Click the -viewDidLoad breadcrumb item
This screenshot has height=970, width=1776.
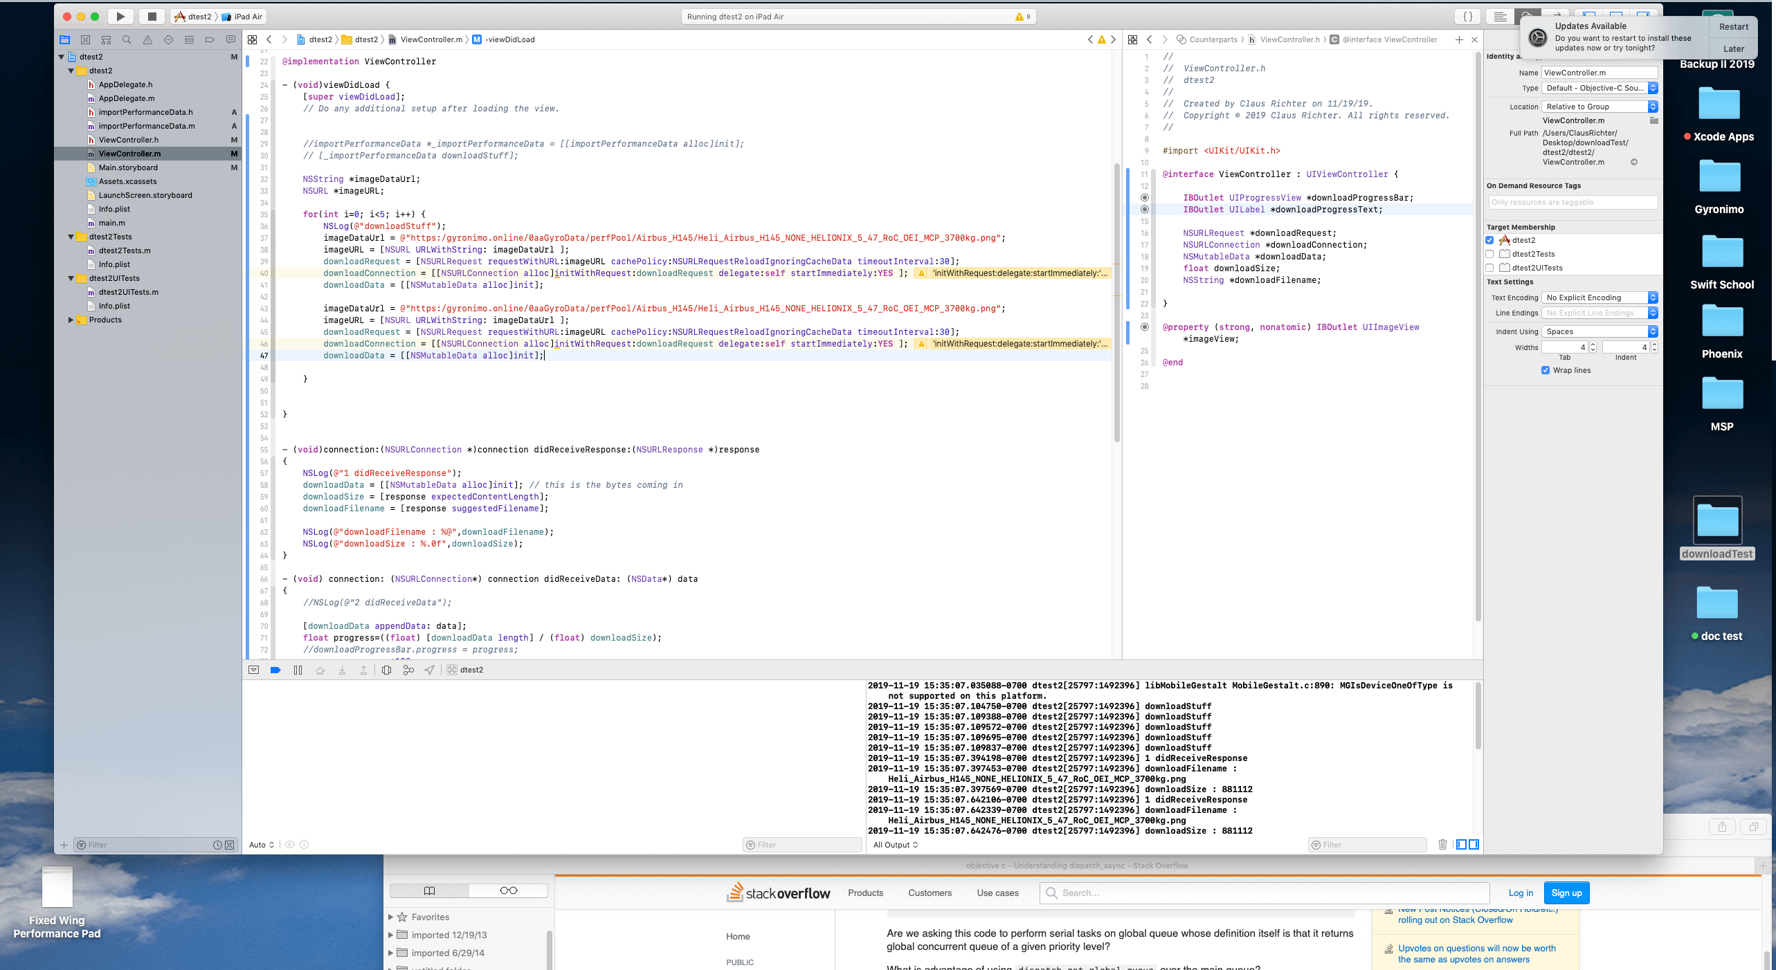click(x=509, y=39)
